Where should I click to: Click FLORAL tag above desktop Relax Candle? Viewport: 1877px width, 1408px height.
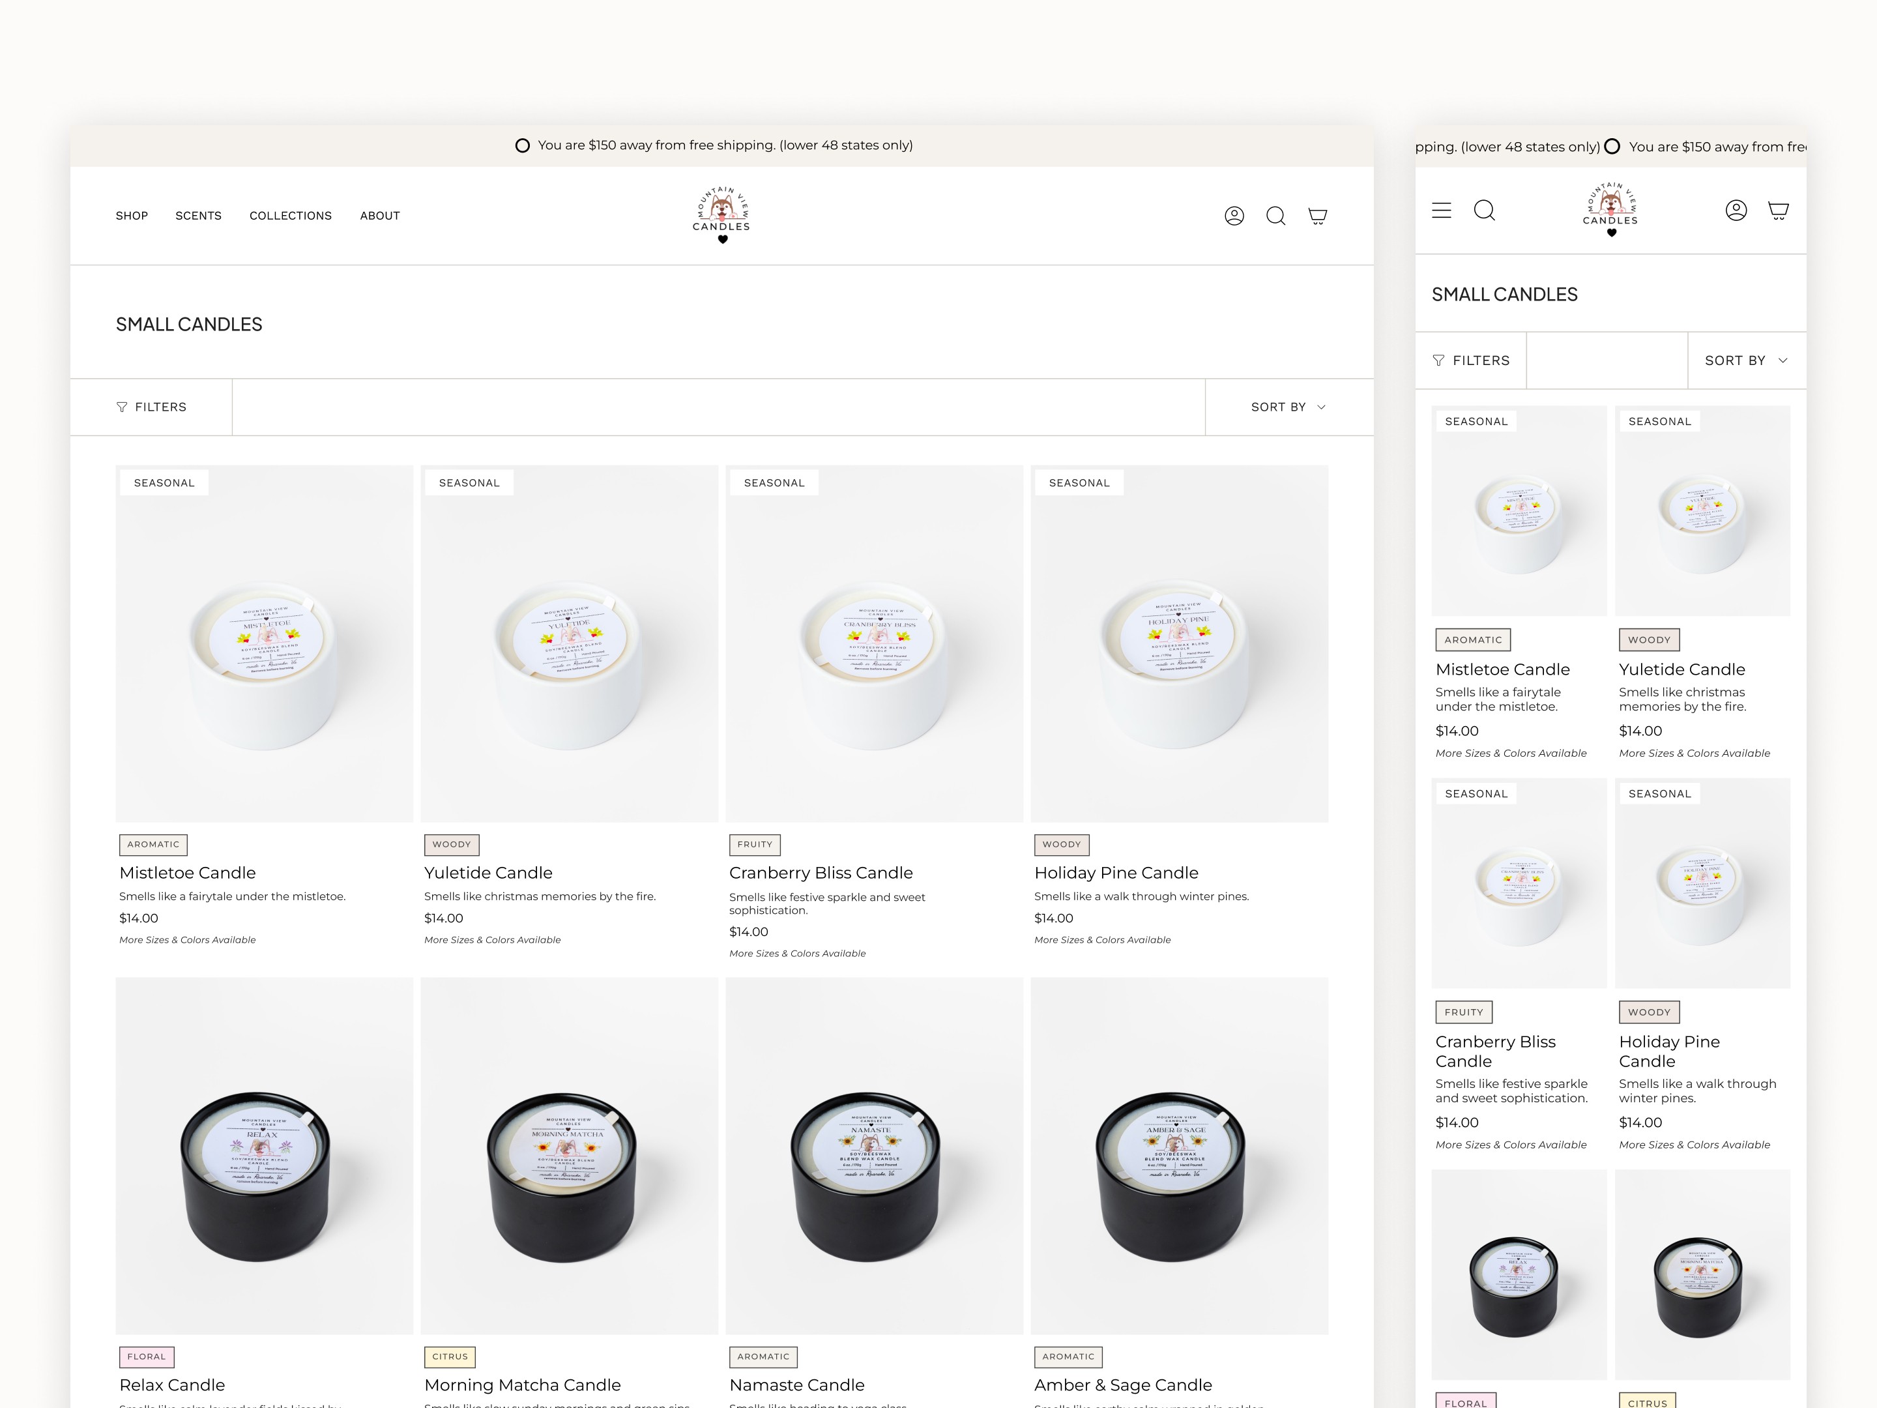pos(147,1357)
